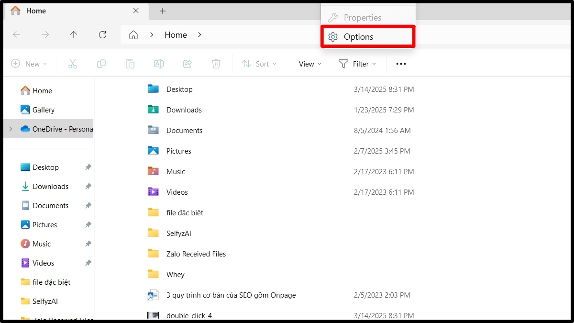574x323 pixels.
Task: Close the Home tab
Action: pos(136,11)
